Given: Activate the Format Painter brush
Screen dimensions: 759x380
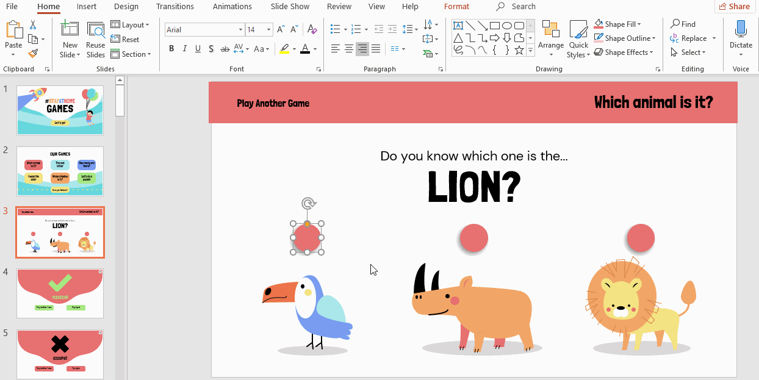Looking at the screenshot, I should 33,54.
